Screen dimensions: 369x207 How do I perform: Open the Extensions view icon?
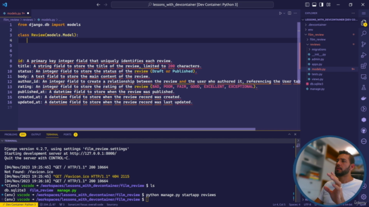point(364,66)
